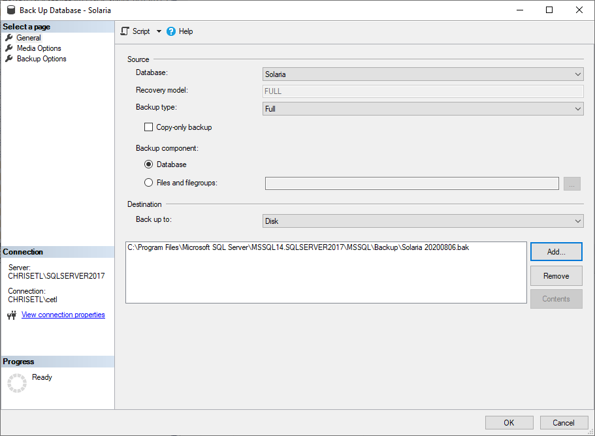Click the blue Help question mark icon
This screenshot has width=595, height=436.
(171, 31)
